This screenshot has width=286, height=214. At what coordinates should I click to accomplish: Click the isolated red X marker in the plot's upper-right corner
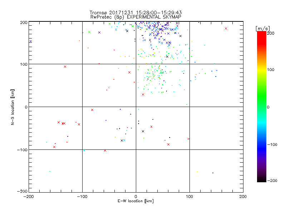tap(226, 29)
